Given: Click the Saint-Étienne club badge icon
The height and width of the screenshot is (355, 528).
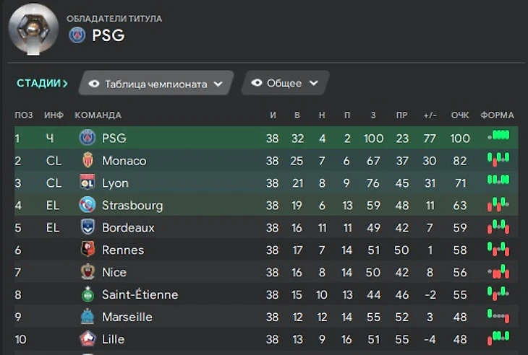Looking at the screenshot, I should [88, 294].
